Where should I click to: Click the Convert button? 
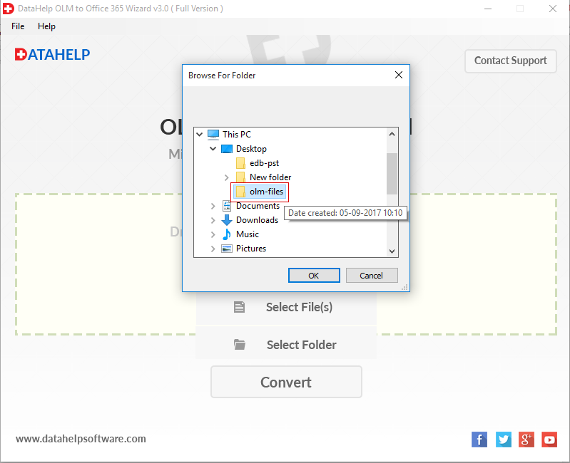click(x=286, y=382)
